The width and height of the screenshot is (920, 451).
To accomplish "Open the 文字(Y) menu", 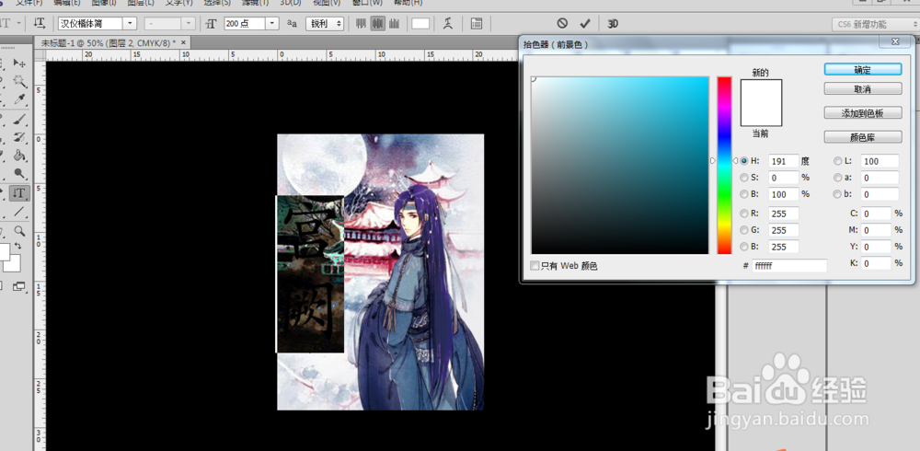I will [178, 3].
